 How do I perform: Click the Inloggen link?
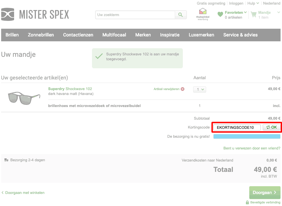tap(236, 3)
